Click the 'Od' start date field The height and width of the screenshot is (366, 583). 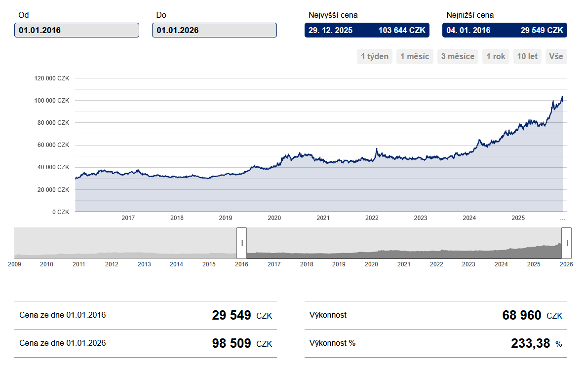77,30
